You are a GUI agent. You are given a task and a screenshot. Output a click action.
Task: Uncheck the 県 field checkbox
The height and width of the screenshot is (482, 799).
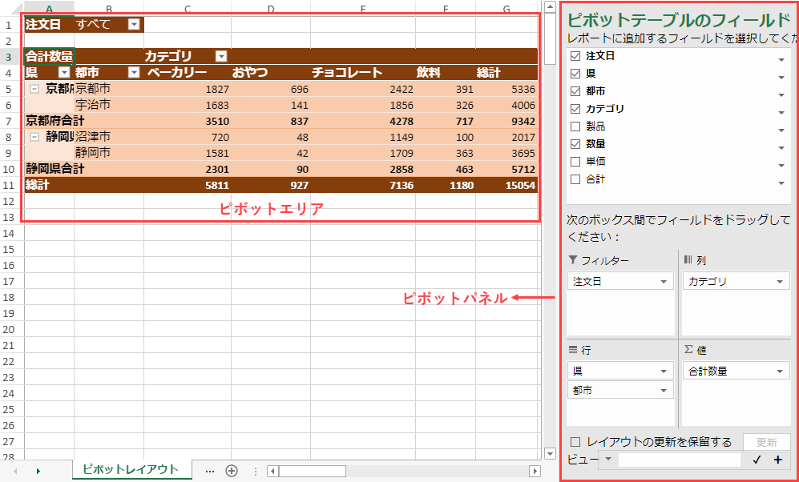pos(575,74)
